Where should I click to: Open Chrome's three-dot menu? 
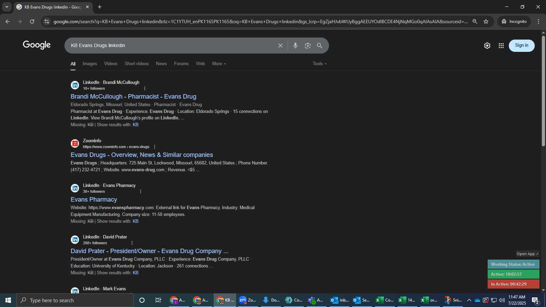pyautogui.click(x=538, y=21)
